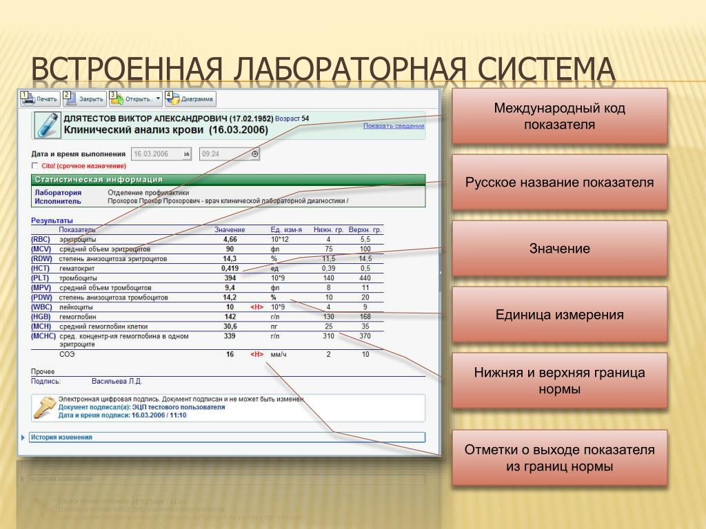
Task: Click the signature name Васильева Л.Д.
Action: click(x=117, y=382)
